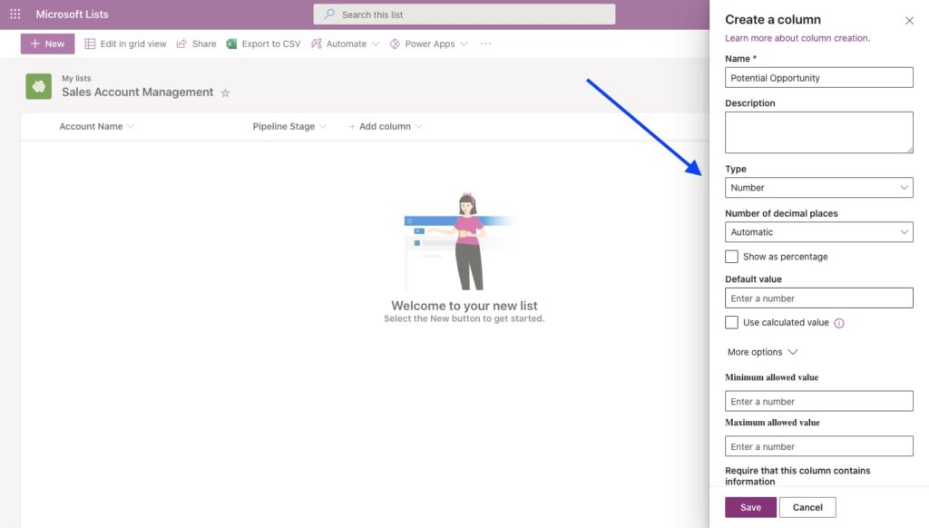The width and height of the screenshot is (929, 528).
Task: Click the Power Apps command label
Action: point(429,44)
